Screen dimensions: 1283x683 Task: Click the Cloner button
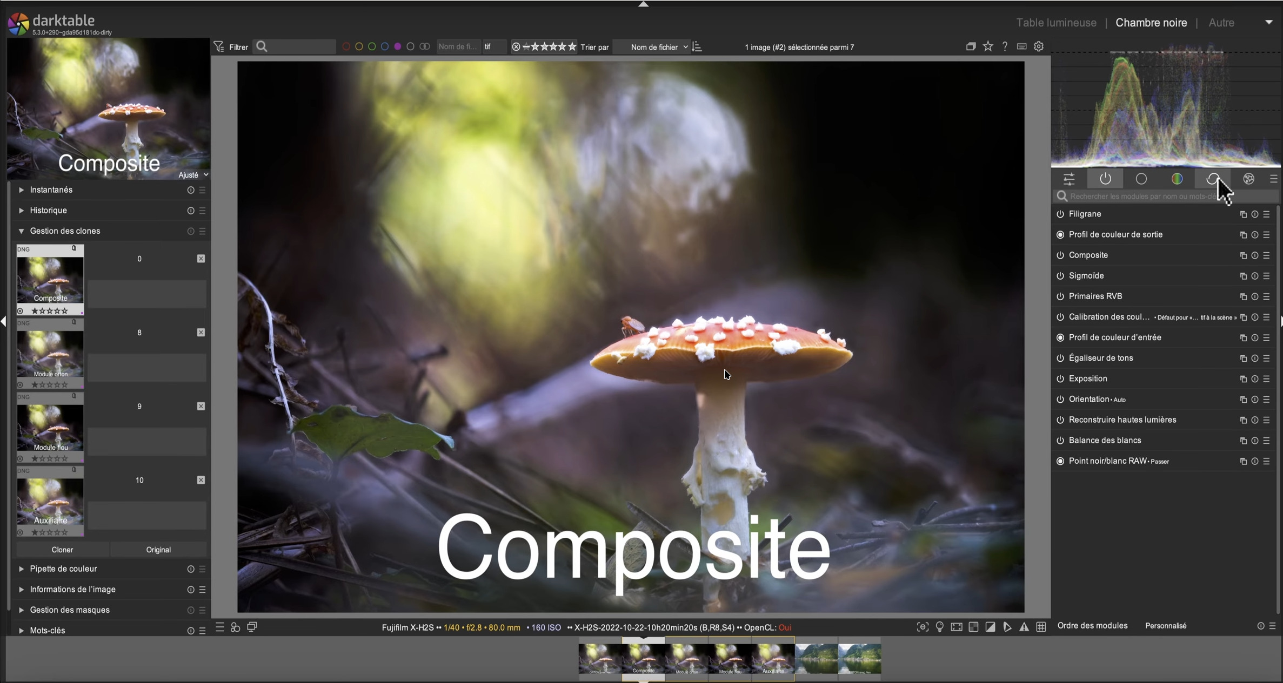click(62, 549)
